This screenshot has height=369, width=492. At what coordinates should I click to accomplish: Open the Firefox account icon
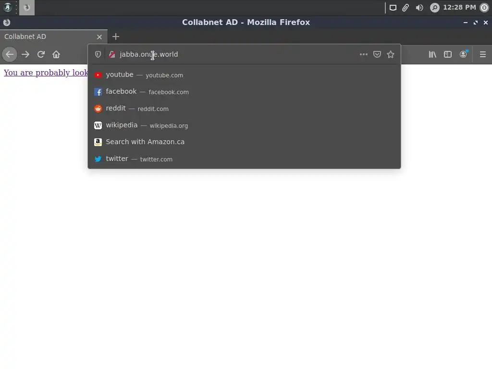click(x=464, y=54)
